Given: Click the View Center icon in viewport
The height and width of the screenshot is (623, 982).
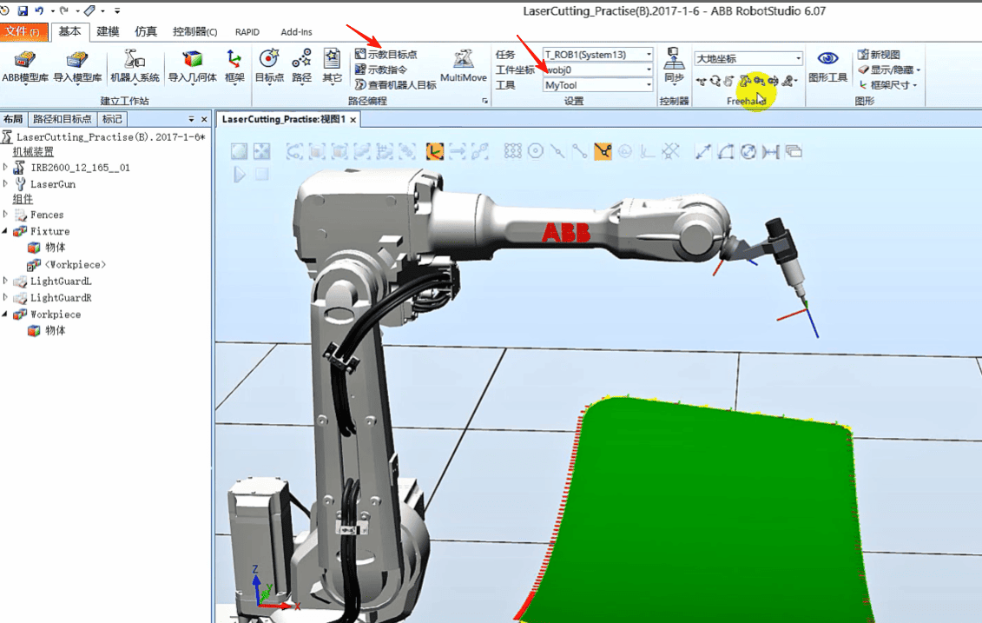Looking at the screenshot, I should (x=262, y=151).
